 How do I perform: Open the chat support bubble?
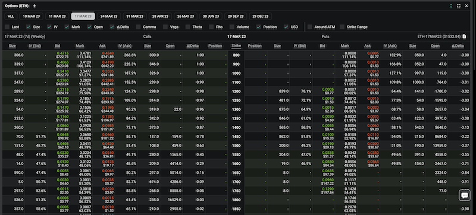(464, 195)
